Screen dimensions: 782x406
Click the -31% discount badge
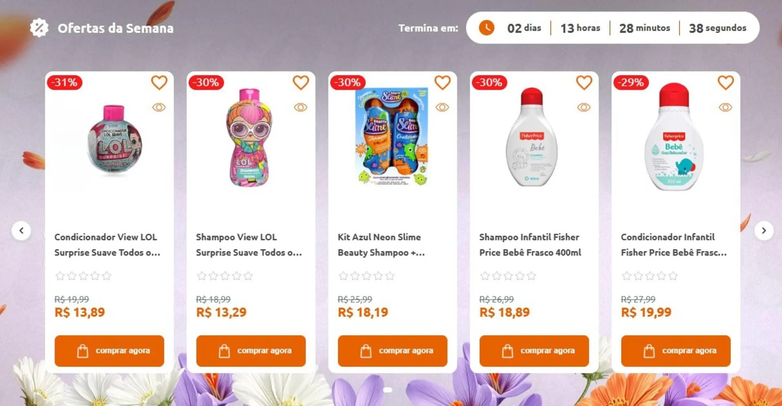click(x=65, y=83)
